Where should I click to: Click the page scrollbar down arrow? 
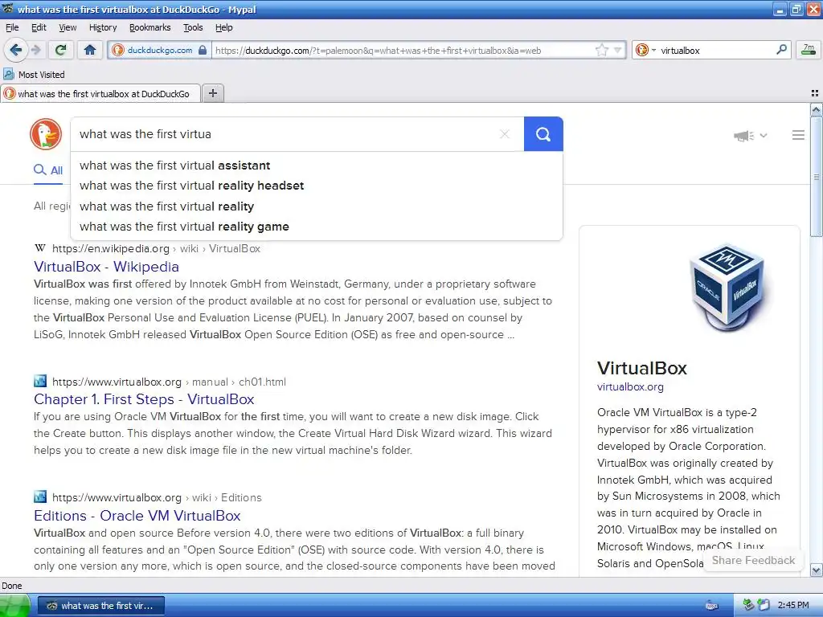(817, 570)
